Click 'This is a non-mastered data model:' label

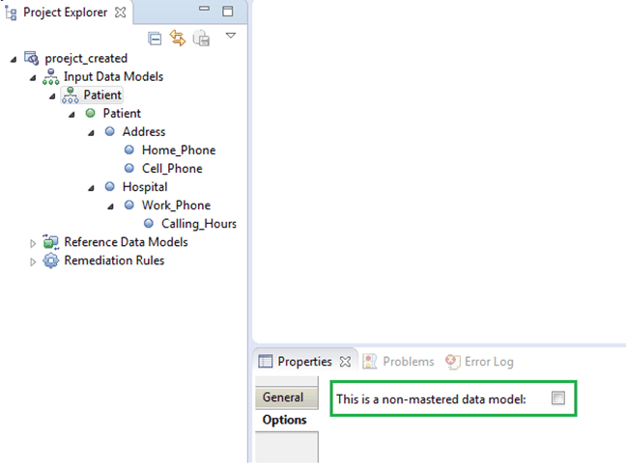pyautogui.click(x=431, y=399)
